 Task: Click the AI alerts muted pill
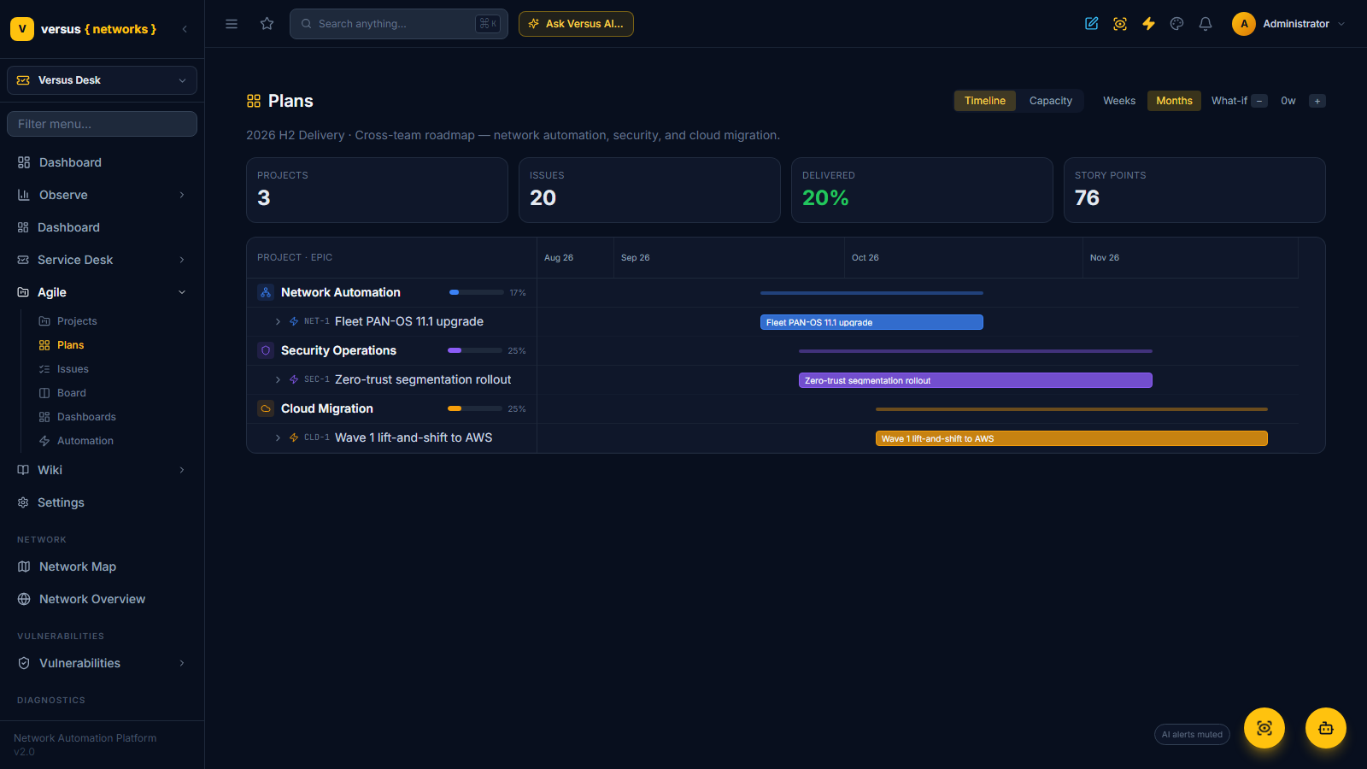point(1192,735)
